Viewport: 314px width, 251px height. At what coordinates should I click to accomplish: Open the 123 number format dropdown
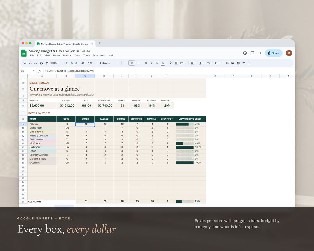pyautogui.click(x=91, y=63)
